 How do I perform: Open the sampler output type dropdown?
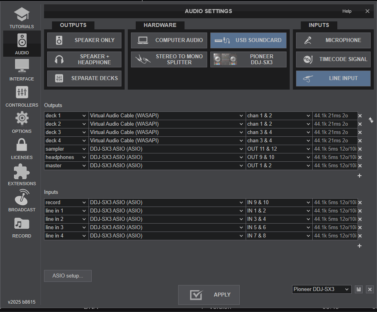point(66,149)
